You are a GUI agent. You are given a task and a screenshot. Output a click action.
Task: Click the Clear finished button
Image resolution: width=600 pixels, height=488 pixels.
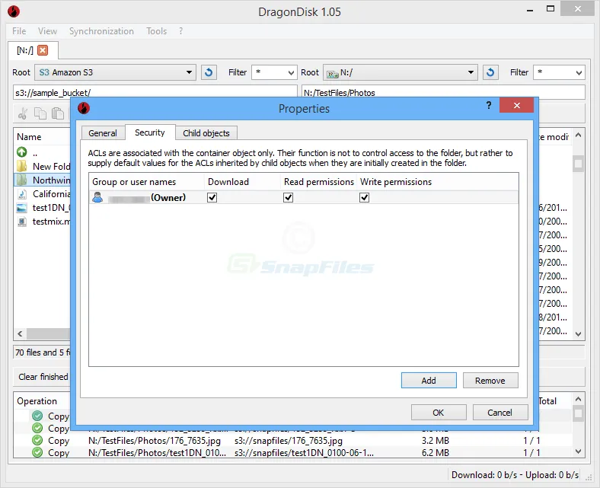pyautogui.click(x=43, y=377)
